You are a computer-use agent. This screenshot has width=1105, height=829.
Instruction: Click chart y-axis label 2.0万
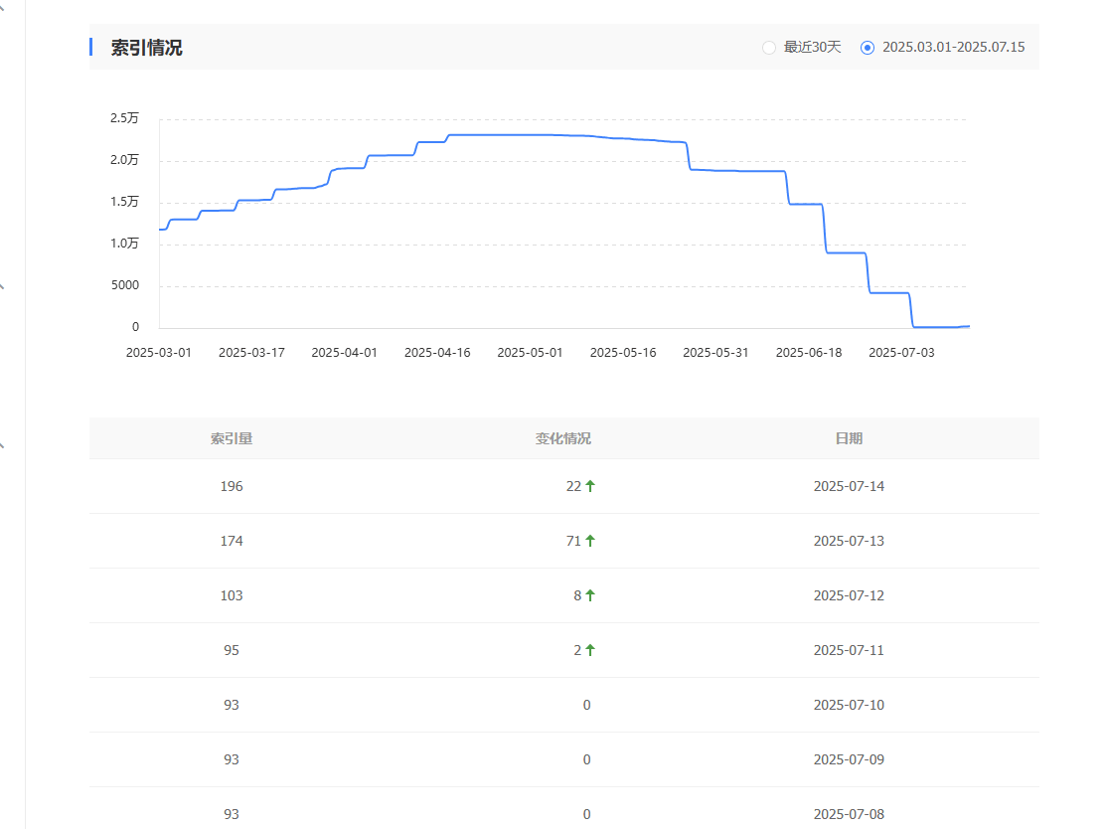coord(124,160)
